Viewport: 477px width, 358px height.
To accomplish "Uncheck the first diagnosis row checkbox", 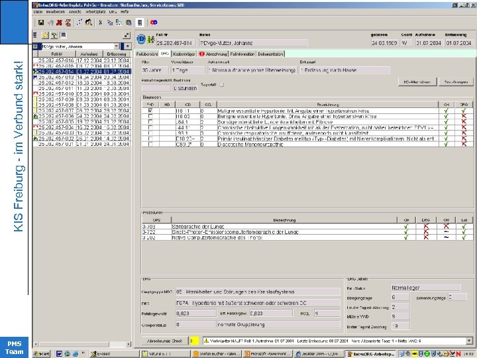I will tap(150, 110).
